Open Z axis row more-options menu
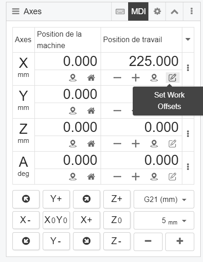 188,134
